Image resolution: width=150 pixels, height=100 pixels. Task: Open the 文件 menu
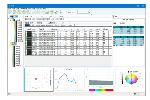coord(9,8)
